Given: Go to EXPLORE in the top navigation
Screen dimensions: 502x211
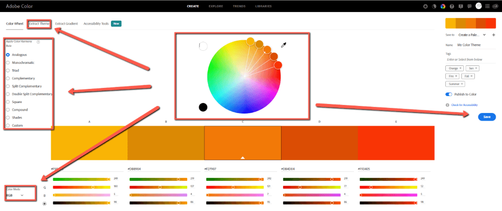Looking at the screenshot, I should [216, 6].
